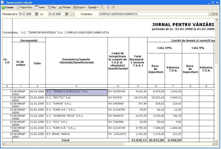Image resolution: width=221 pixels, height=149 pixels.
Task: Click VAT code RO 933930
Action: (118, 99)
